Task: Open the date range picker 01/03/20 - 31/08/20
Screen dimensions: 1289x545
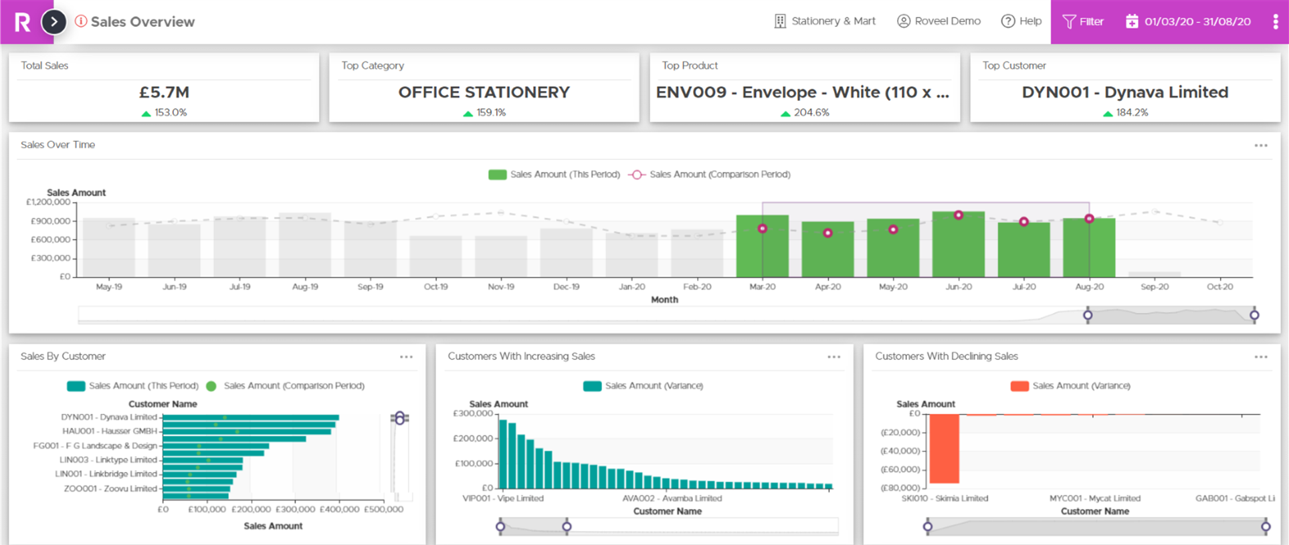Action: 1188,21
